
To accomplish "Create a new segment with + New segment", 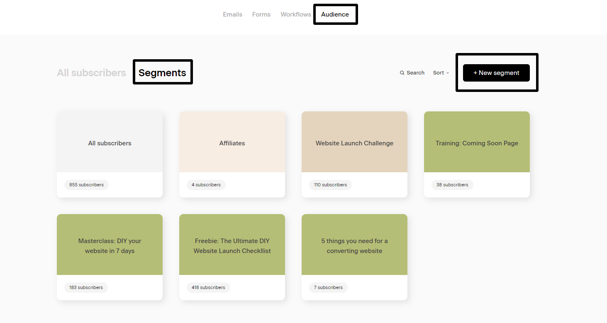I will coord(496,73).
